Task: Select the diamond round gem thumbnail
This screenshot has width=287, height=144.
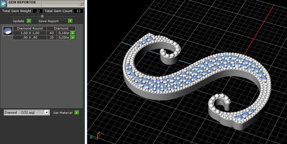Action: [x=8, y=31]
